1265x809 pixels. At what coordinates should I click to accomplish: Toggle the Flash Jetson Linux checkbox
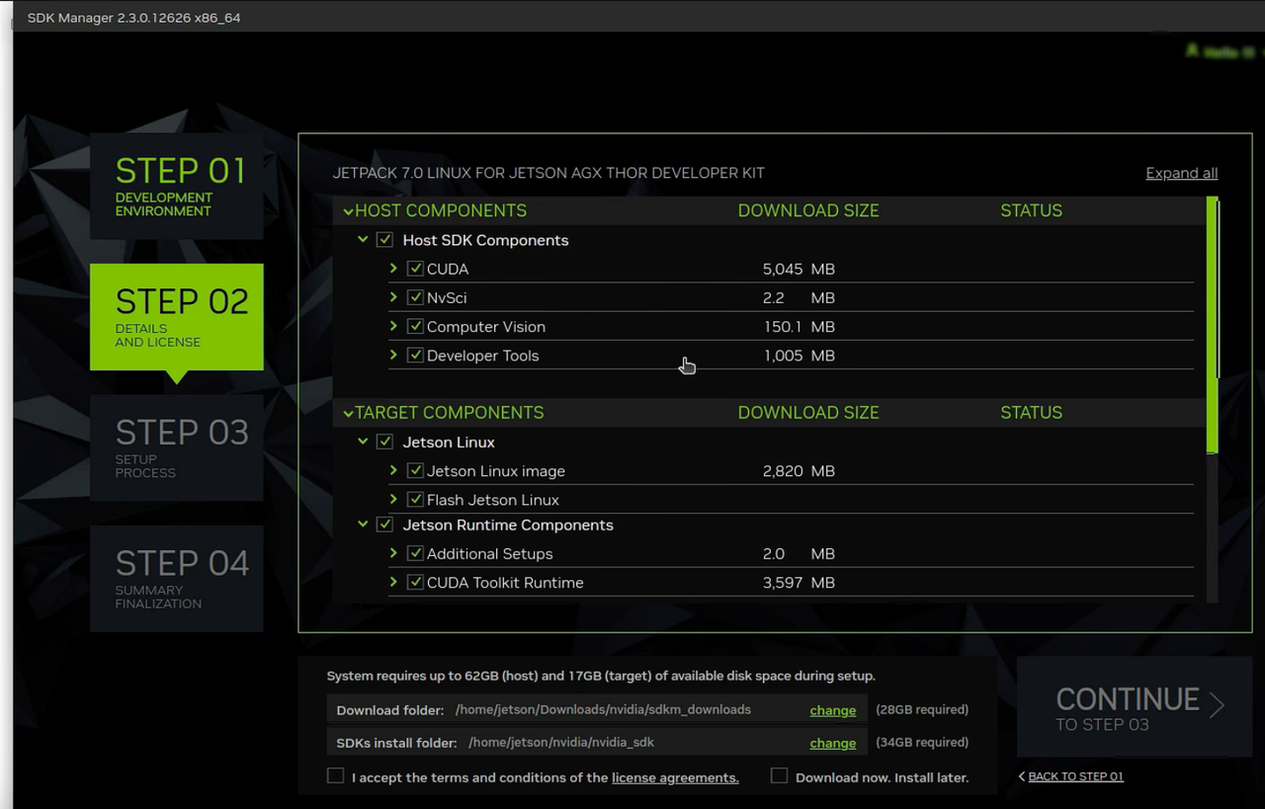tap(415, 500)
